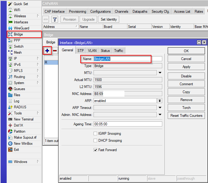Uncheck Fast Forward checkbox
Screen dimensions: 208x183
click(95, 150)
